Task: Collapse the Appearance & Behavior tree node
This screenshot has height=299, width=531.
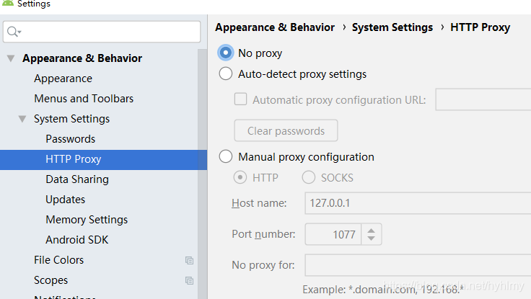Action: [x=11, y=58]
